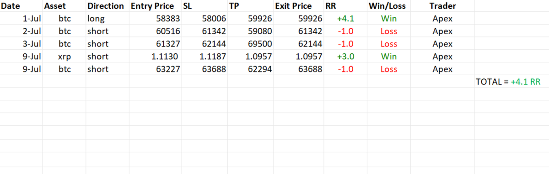Click entry price 60516
The image size is (549, 174).
point(155,31)
